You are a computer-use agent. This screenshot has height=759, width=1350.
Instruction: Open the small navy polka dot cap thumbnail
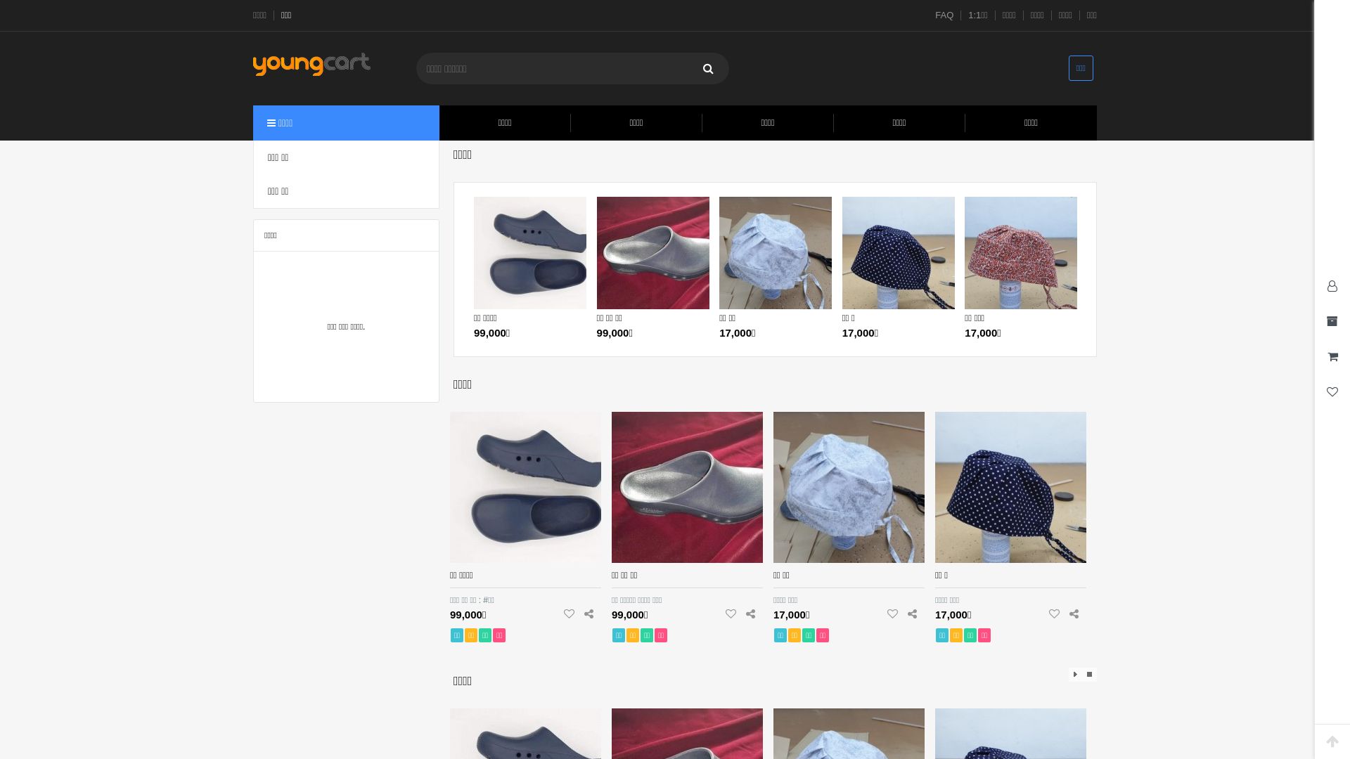pyautogui.click(x=899, y=253)
